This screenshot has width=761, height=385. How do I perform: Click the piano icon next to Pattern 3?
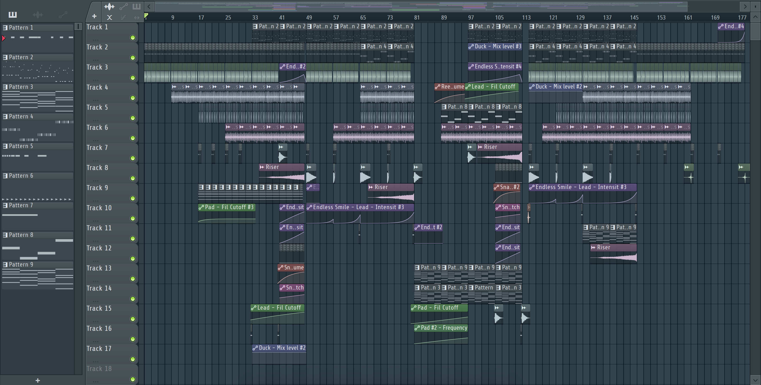[x=5, y=87]
